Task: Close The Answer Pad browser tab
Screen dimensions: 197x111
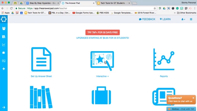Action: click(94, 3)
